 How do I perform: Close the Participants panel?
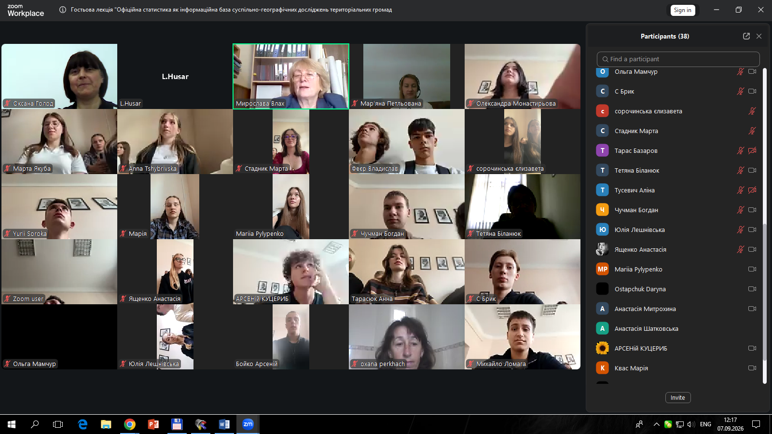[x=759, y=36]
